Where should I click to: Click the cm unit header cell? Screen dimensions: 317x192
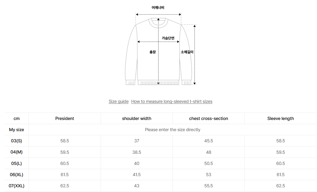[x=16, y=118]
